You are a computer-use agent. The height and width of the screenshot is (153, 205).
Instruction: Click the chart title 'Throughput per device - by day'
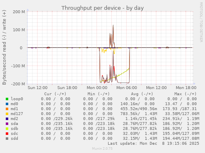click(103, 8)
